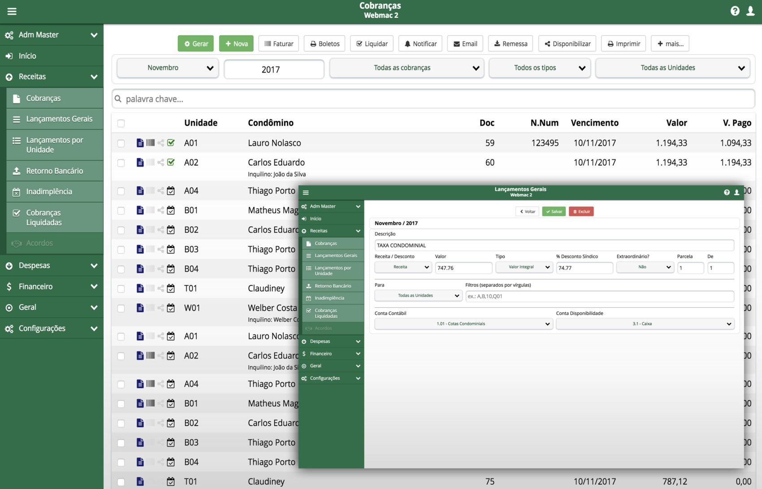Click the calendar check icon for unit B01
Screen dimensions: 762x489
click(171, 210)
